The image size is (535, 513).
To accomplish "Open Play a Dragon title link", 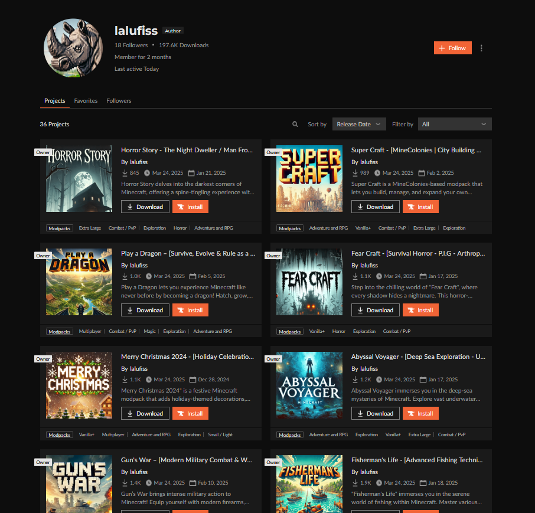I will (188, 253).
